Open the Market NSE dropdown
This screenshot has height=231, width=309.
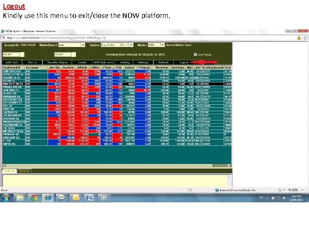162,45
